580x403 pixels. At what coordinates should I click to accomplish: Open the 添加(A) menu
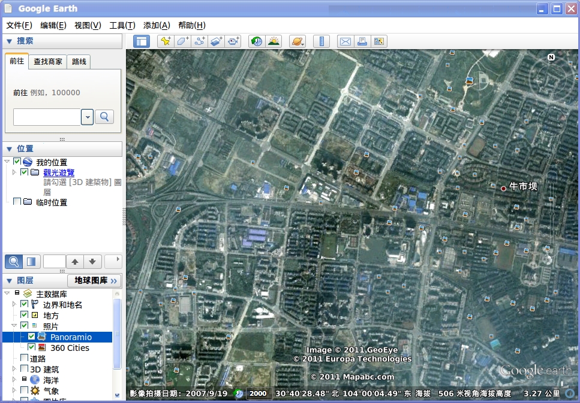tap(157, 25)
